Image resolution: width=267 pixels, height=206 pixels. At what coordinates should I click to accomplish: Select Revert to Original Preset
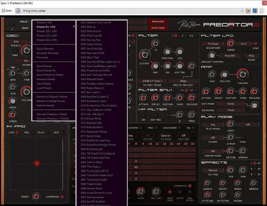click(54, 97)
